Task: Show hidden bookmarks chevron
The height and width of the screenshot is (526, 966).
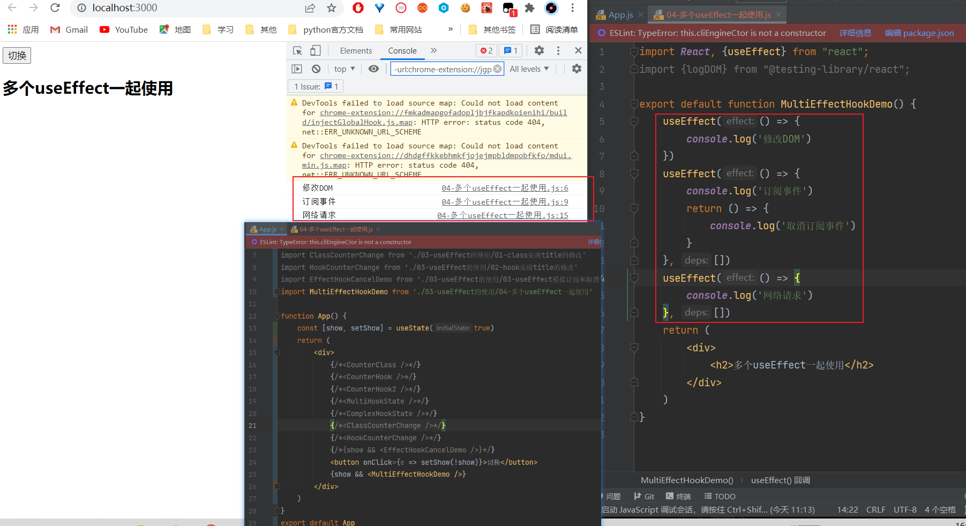Action: pos(451,29)
